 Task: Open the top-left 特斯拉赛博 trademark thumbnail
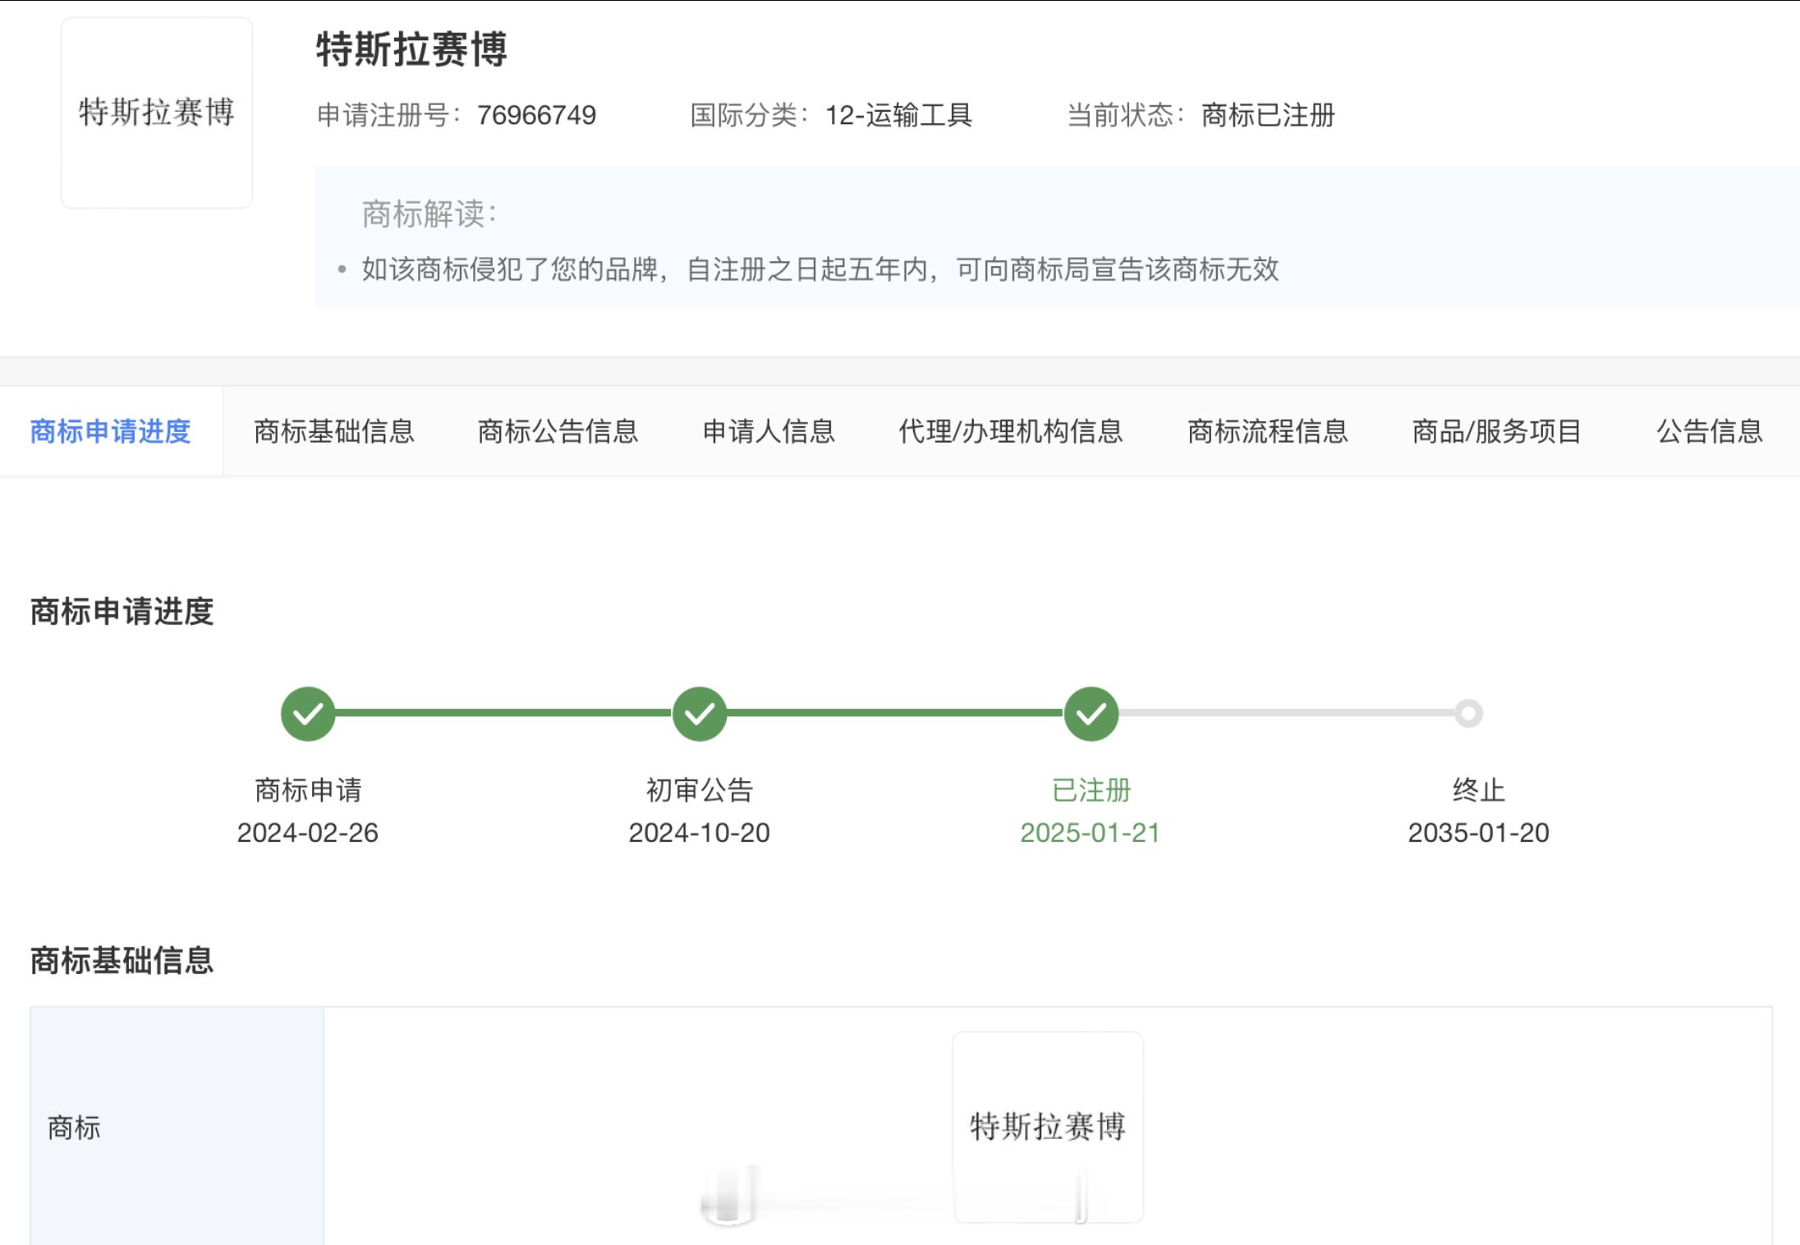click(157, 113)
